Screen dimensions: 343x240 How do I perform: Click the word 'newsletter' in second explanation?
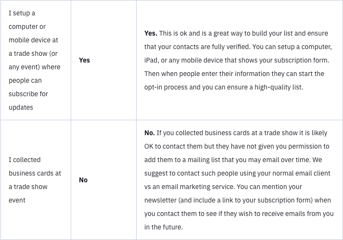[x=160, y=200]
